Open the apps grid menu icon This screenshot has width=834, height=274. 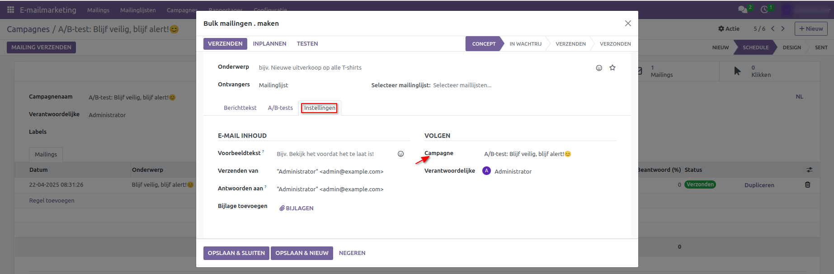tap(10, 9)
